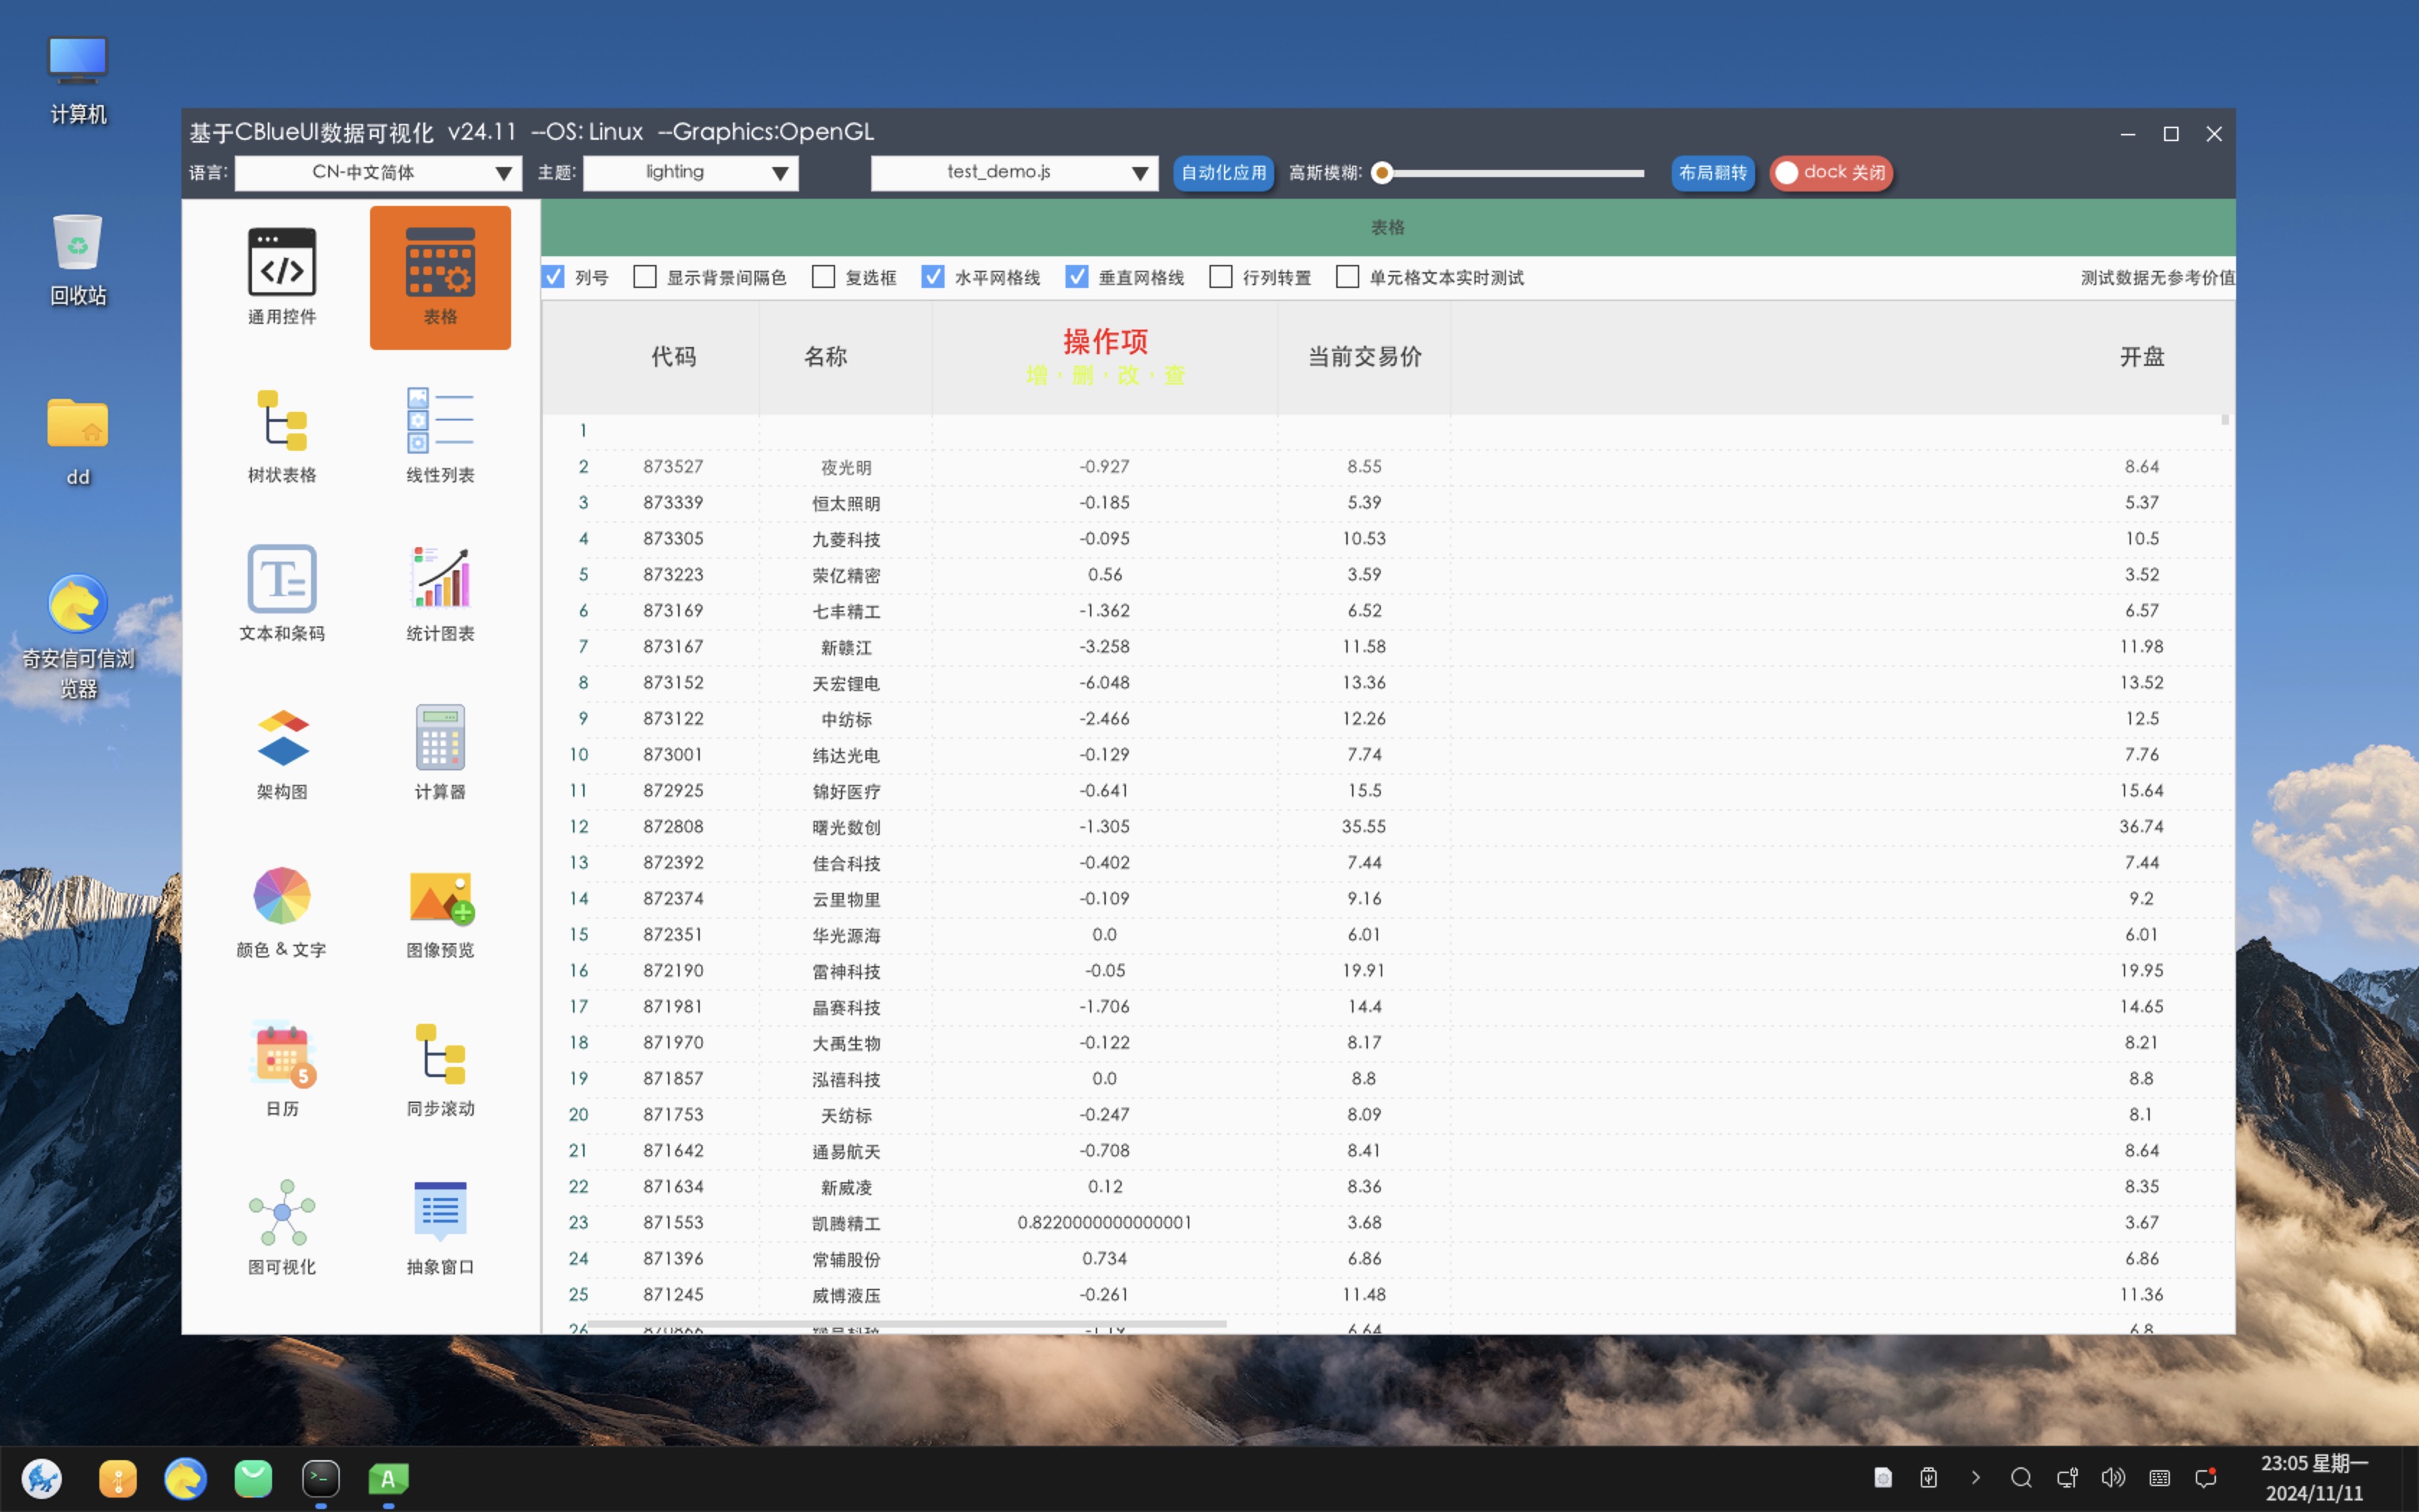Image resolution: width=2419 pixels, height=1512 pixels.
Task: Toggle the dock 关闭 switch
Action: tap(1832, 173)
